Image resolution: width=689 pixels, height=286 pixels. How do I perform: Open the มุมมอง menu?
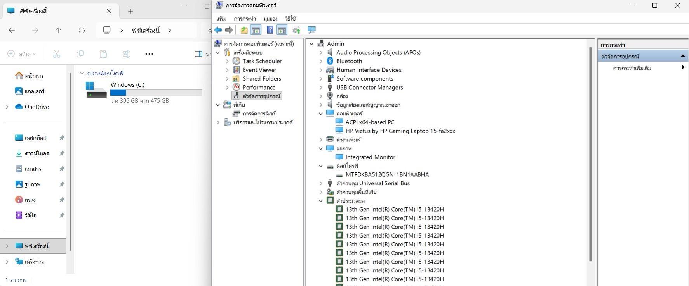pos(270,18)
